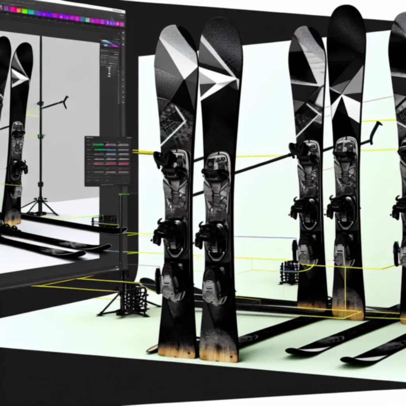Click the middle gray bar in panel's fourth row
Image resolution: width=406 pixels, height=406 pixels.
pos(111,159)
